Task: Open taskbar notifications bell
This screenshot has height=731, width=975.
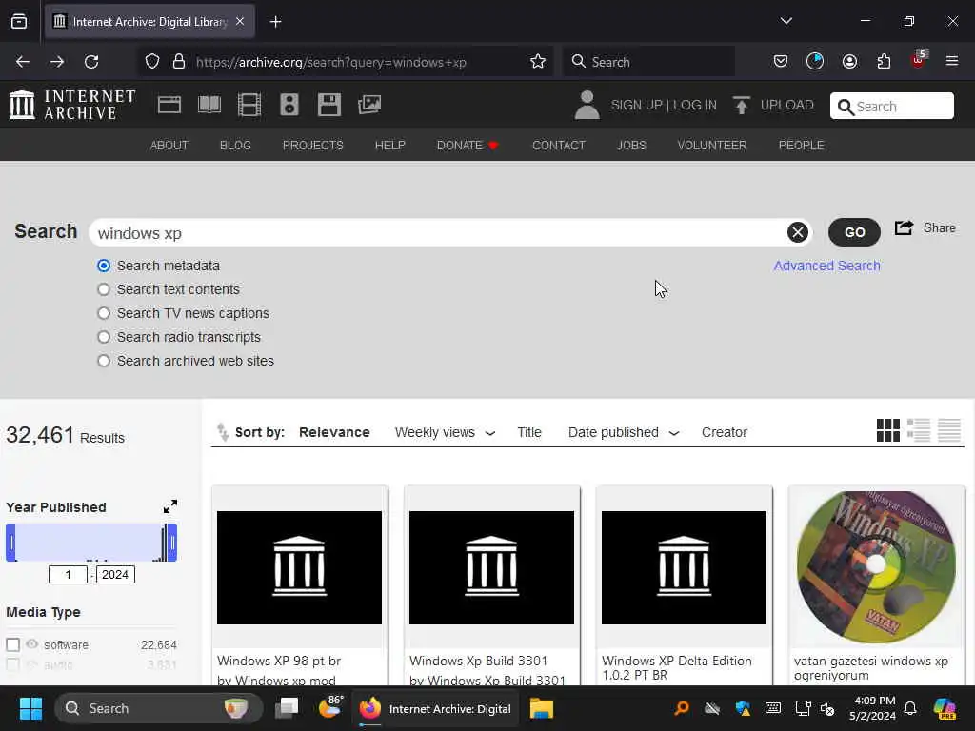Action: (910, 708)
